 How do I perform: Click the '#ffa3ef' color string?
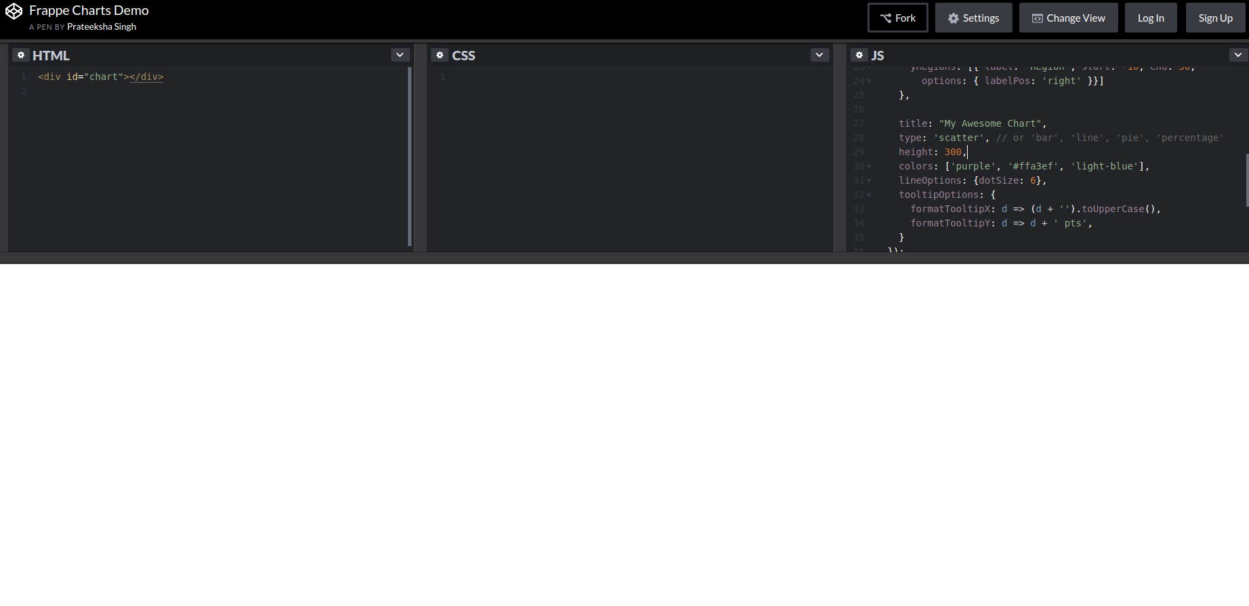click(x=1033, y=166)
